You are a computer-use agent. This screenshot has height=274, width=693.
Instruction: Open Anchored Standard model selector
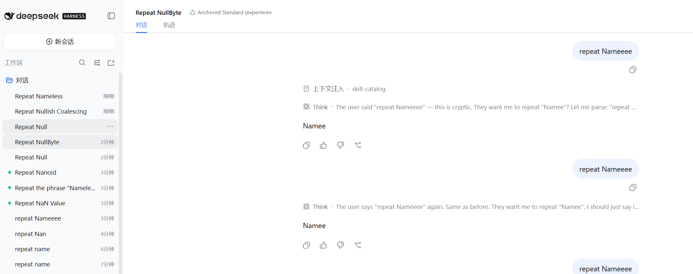click(231, 13)
